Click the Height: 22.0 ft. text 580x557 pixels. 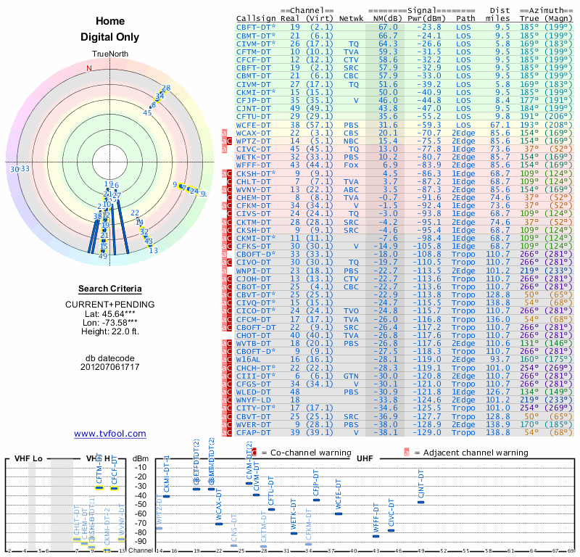click(x=110, y=331)
